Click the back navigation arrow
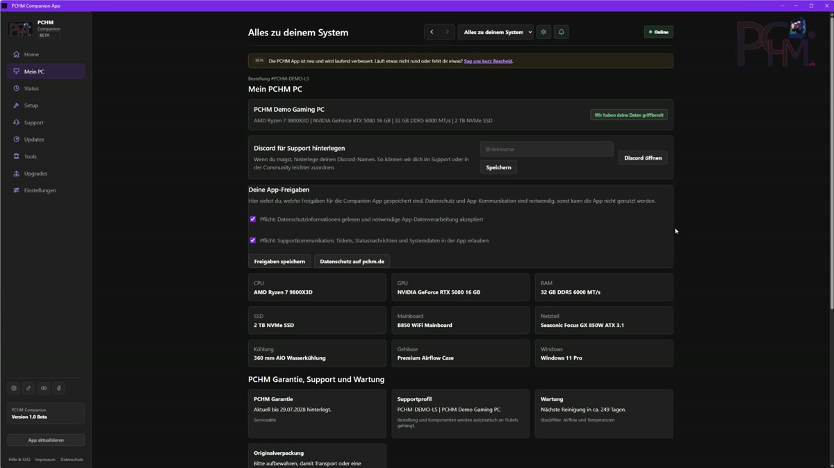834x468 pixels. [x=432, y=32]
